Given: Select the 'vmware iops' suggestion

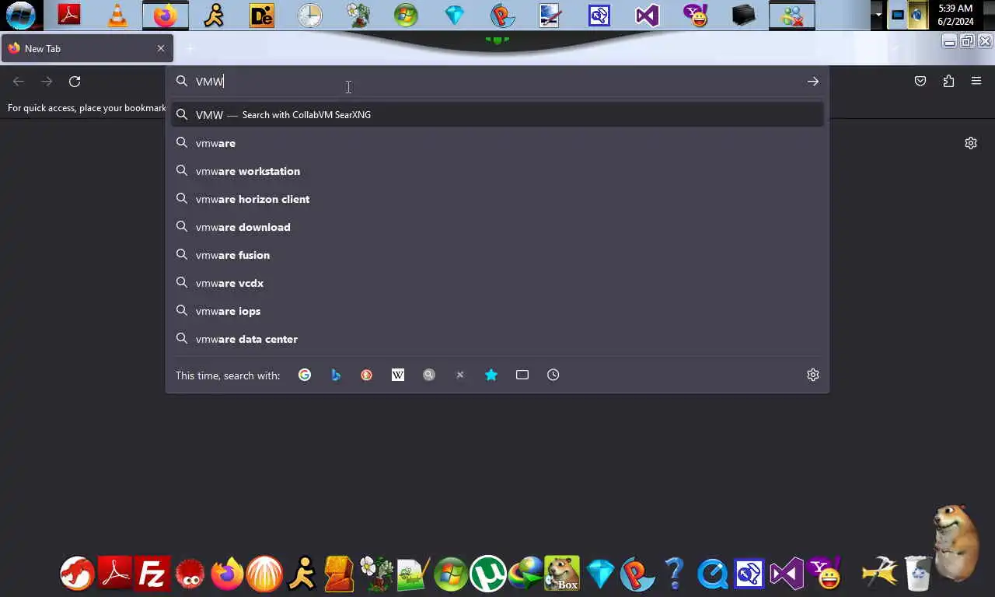Looking at the screenshot, I should 497,311.
